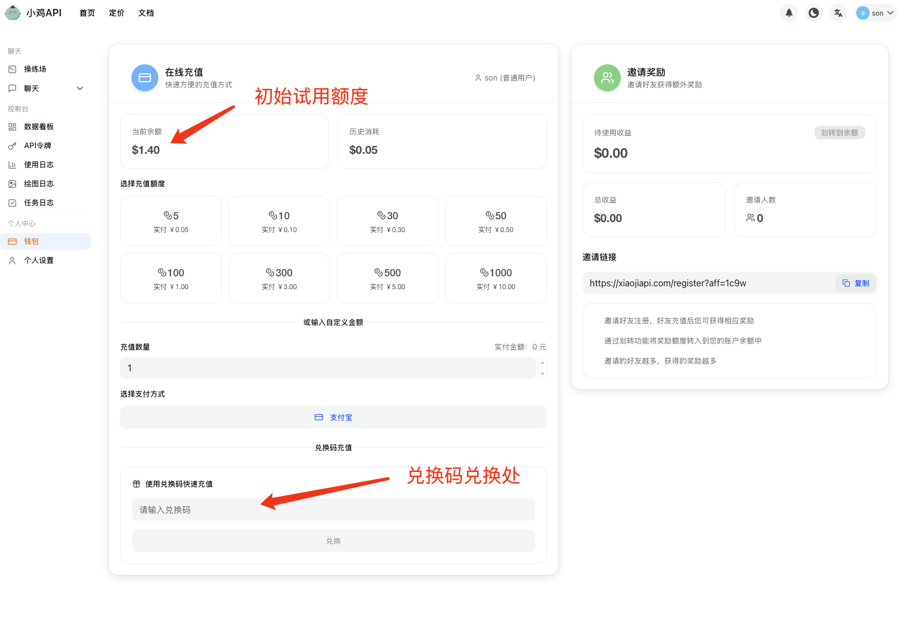Open the language translation icon
This screenshot has width=901, height=618.
coord(838,13)
